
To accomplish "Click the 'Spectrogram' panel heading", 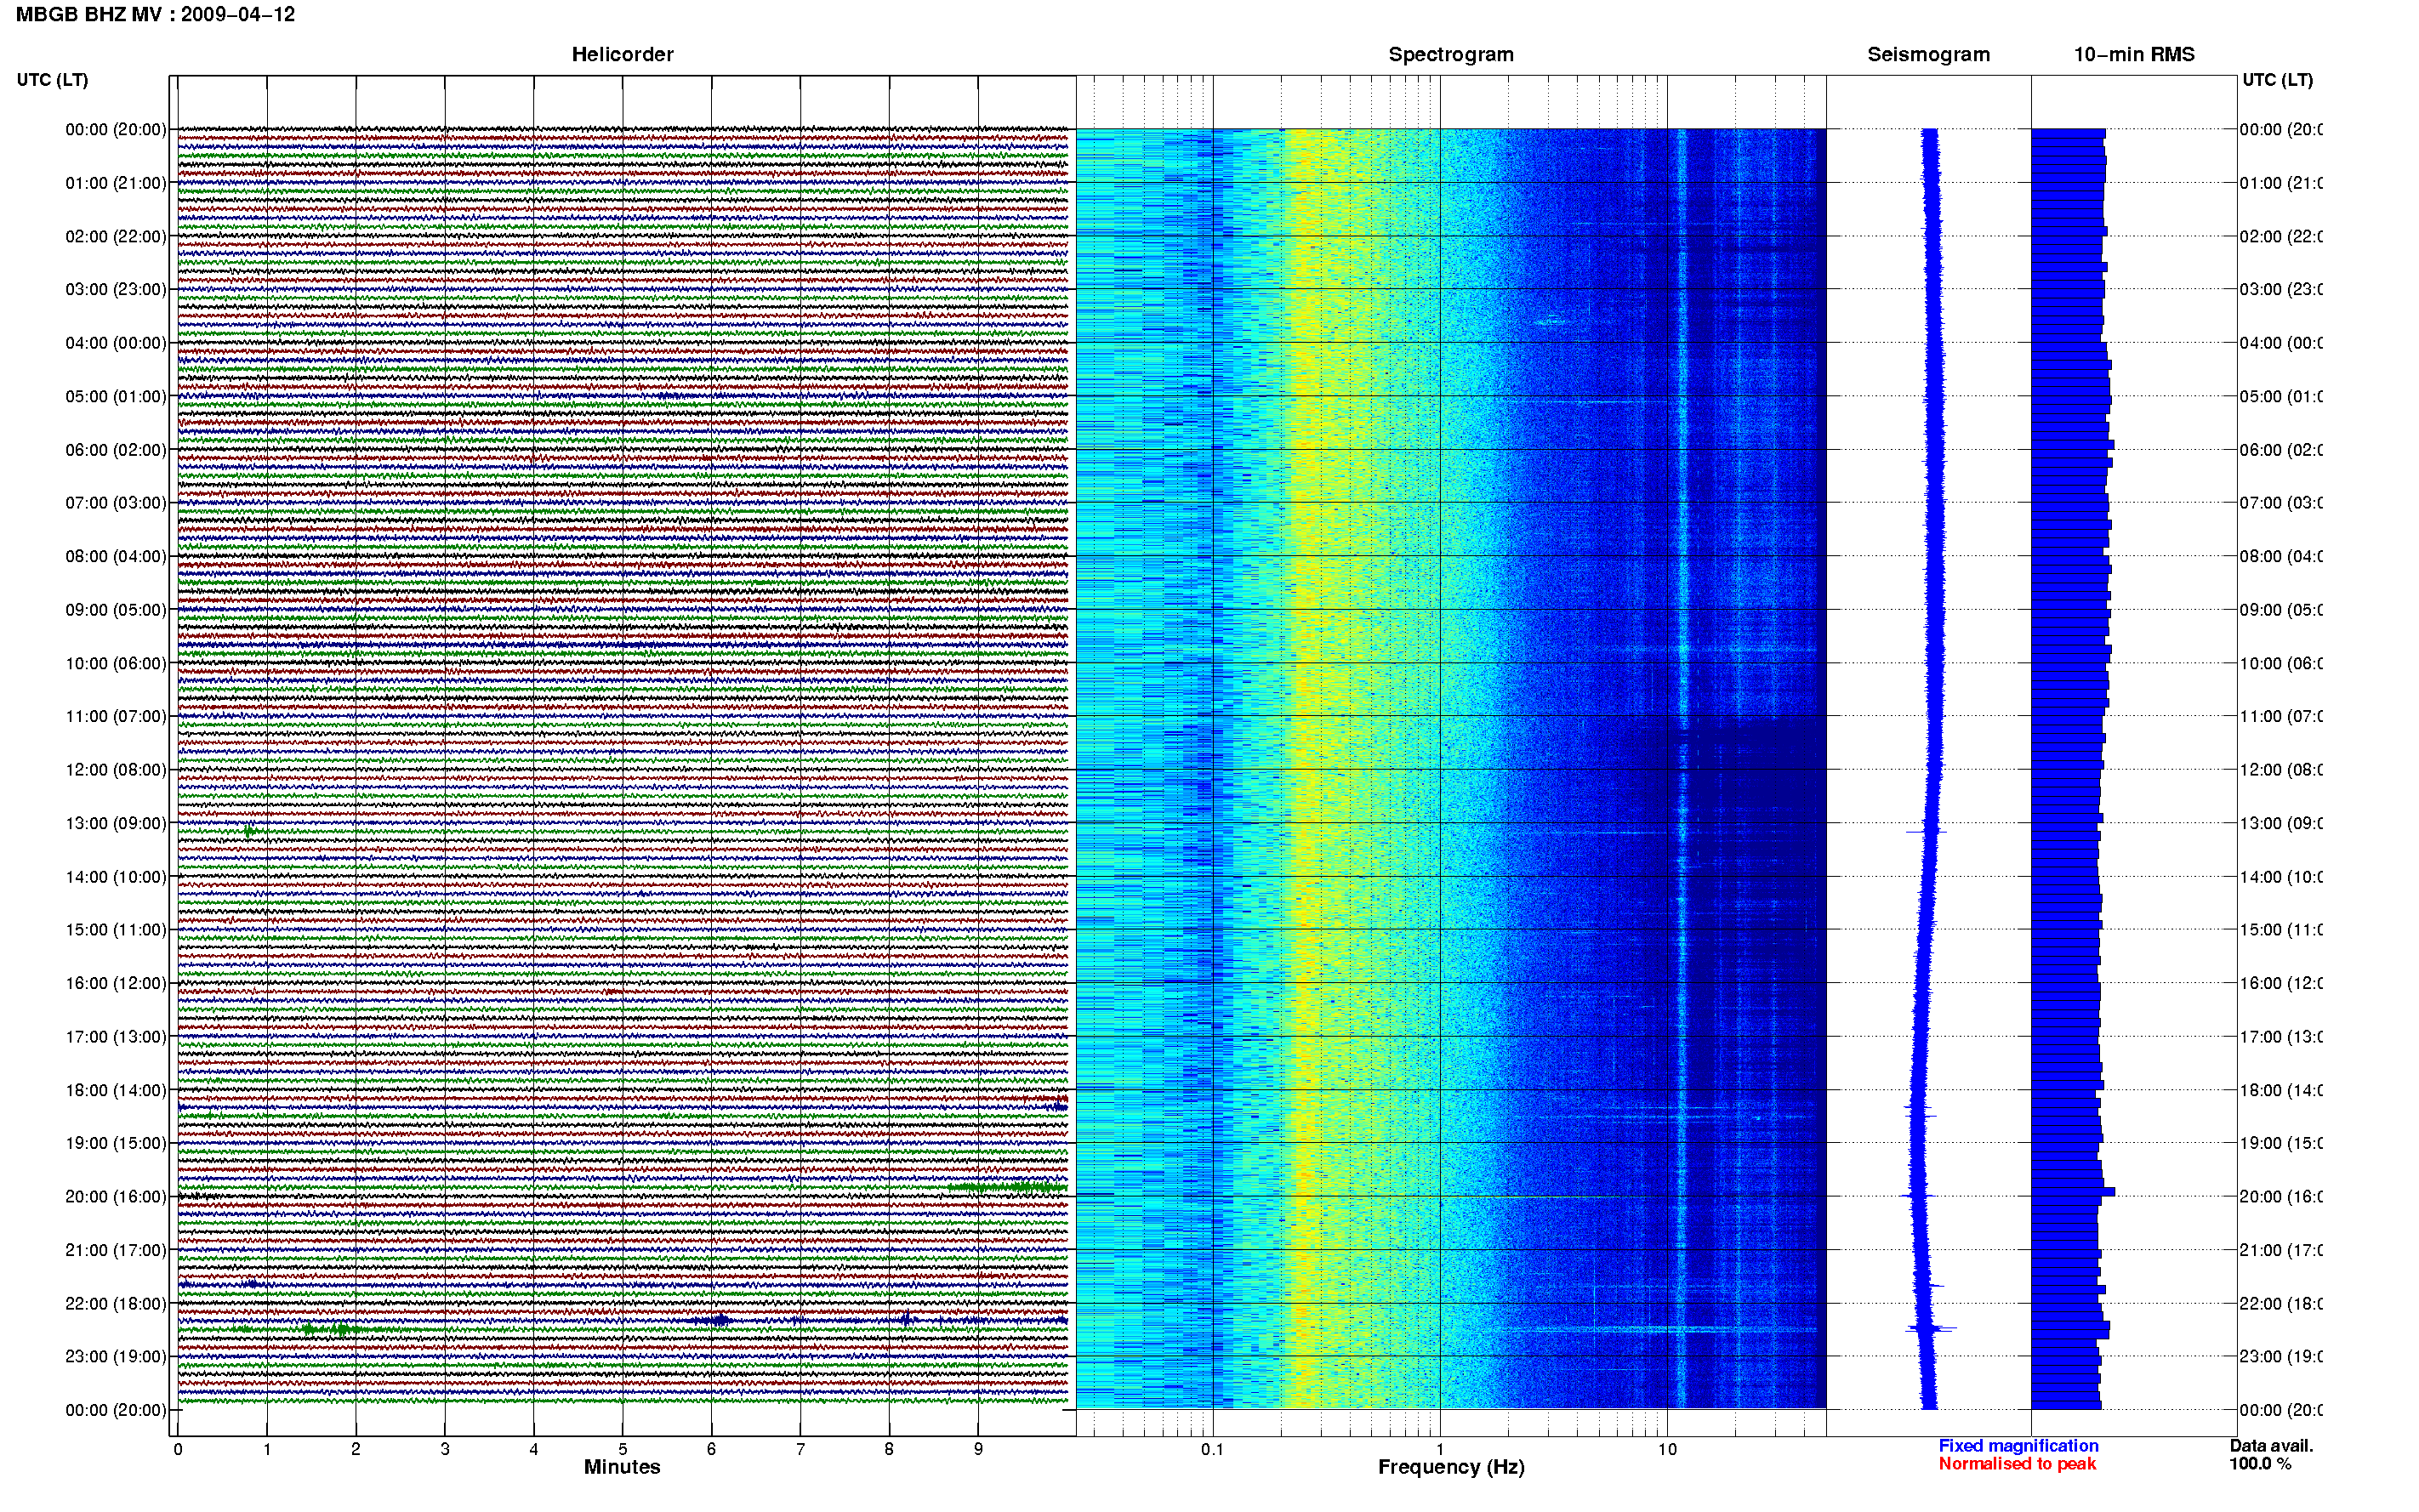I will coord(1450,54).
